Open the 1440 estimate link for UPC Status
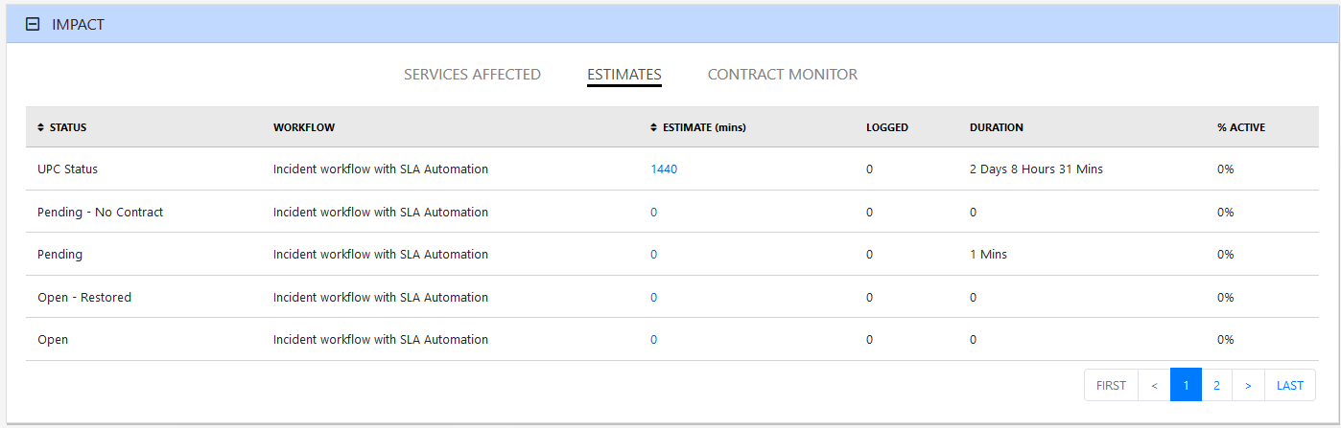The width and height of the screenshot is (1341, 428). click(664, 169)
